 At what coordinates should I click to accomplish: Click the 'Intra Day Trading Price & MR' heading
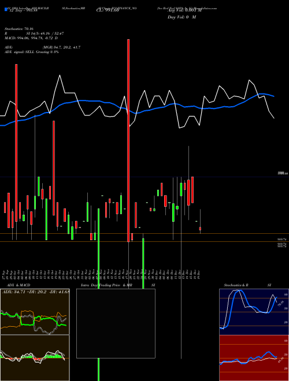point(107,285)
